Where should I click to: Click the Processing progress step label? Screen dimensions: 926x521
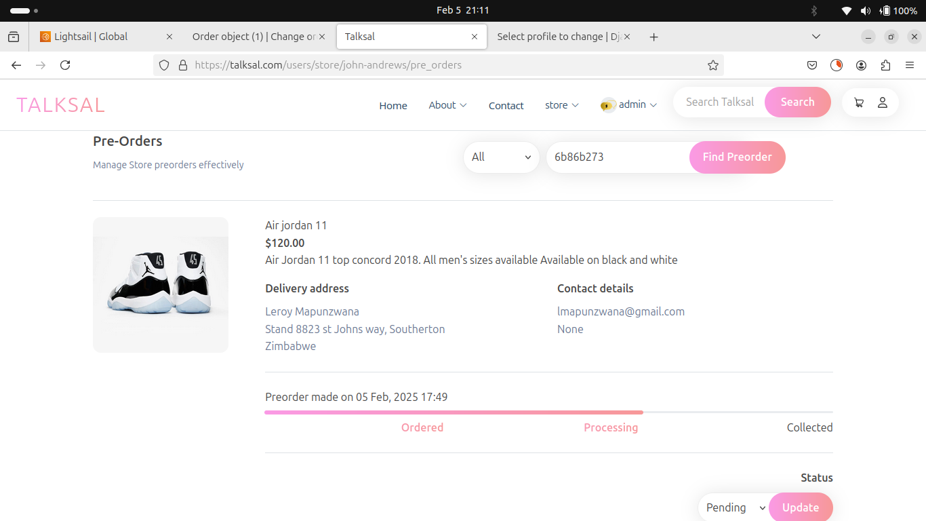pos(611,427)
